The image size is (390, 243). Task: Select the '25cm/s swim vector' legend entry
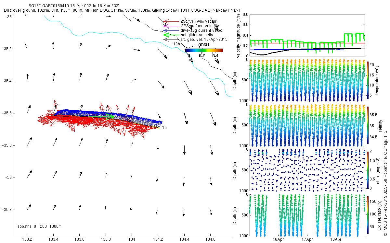point(198,21)
